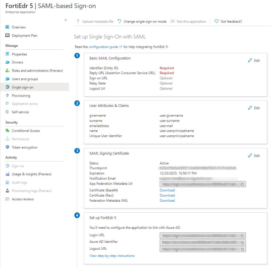Viewport: 271px width, 267px height.
Task: Collapse the left navigation menu chevron
Action: coord(66,20)
